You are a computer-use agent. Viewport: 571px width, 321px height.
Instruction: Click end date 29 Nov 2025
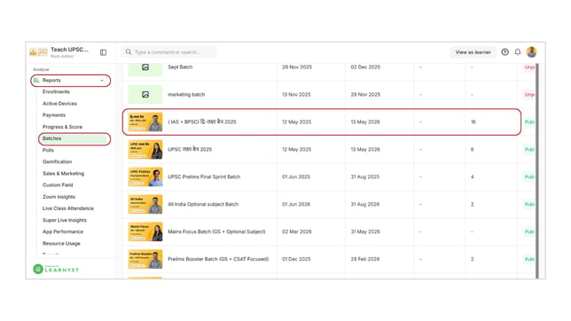click(x=365, y=94)
